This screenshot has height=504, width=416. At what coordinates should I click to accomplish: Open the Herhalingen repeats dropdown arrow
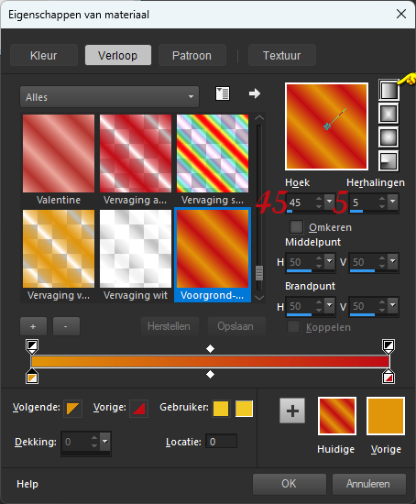[392, 202]
